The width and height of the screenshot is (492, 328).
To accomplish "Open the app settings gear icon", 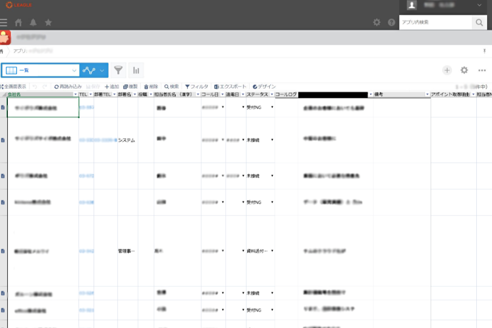I will [464, 70].
